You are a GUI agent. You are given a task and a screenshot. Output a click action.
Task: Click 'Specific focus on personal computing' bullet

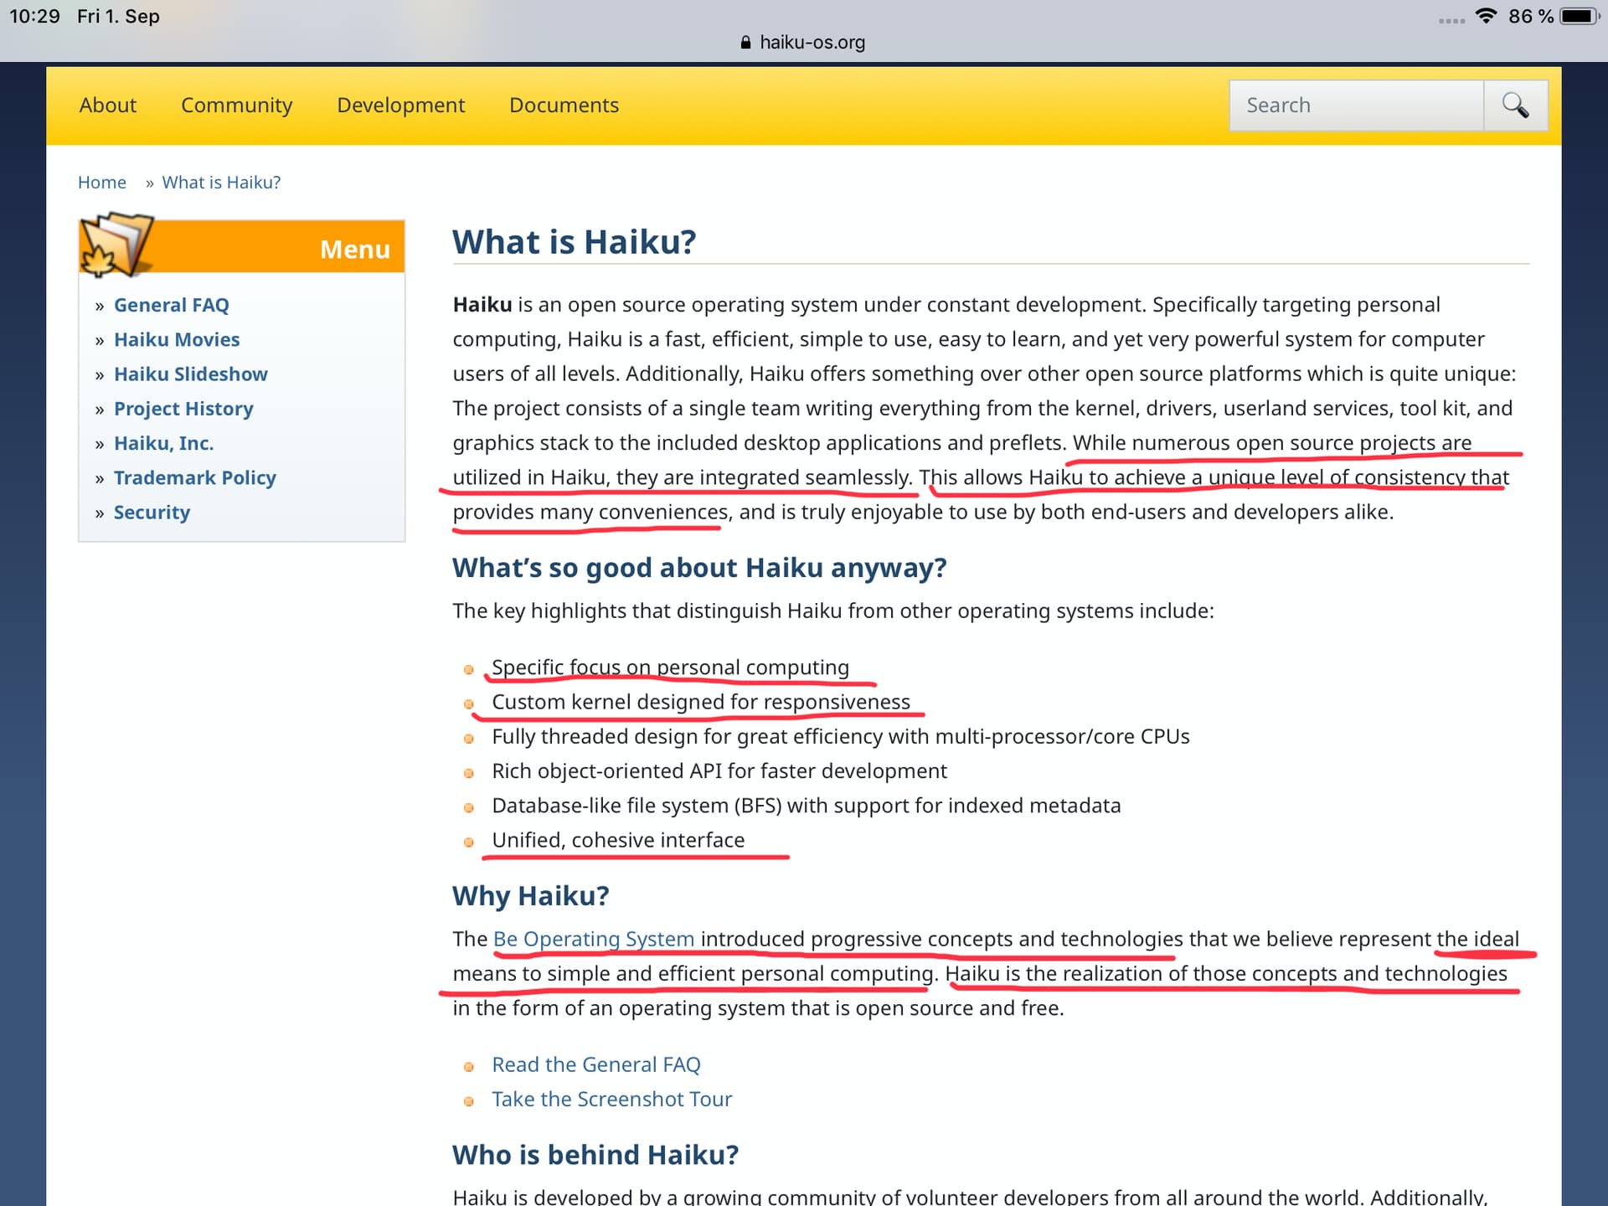pos(670,667)
